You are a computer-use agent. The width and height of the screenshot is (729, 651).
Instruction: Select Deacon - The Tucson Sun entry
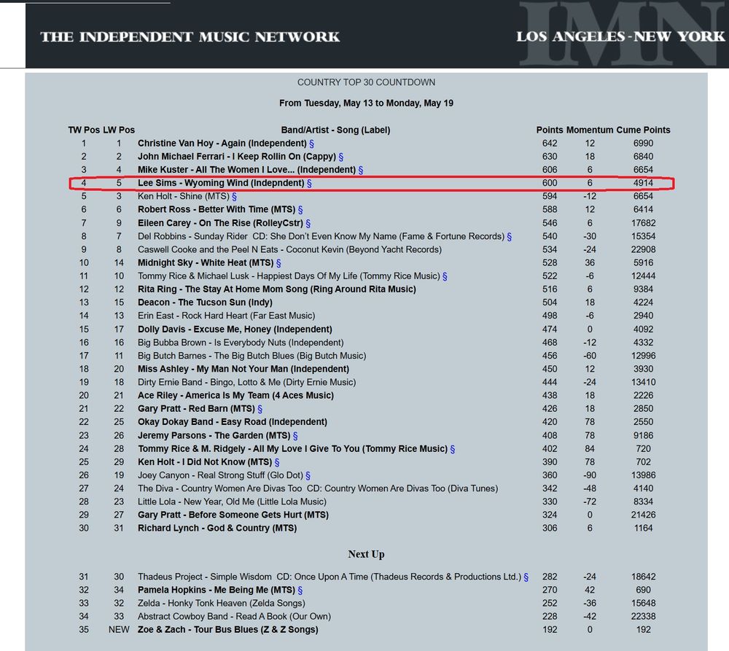[x=205, y=303]
